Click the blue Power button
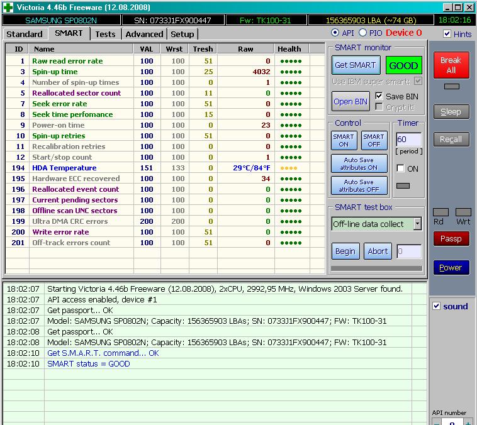Viewport: 477px width, 425px height. [451, 268]
